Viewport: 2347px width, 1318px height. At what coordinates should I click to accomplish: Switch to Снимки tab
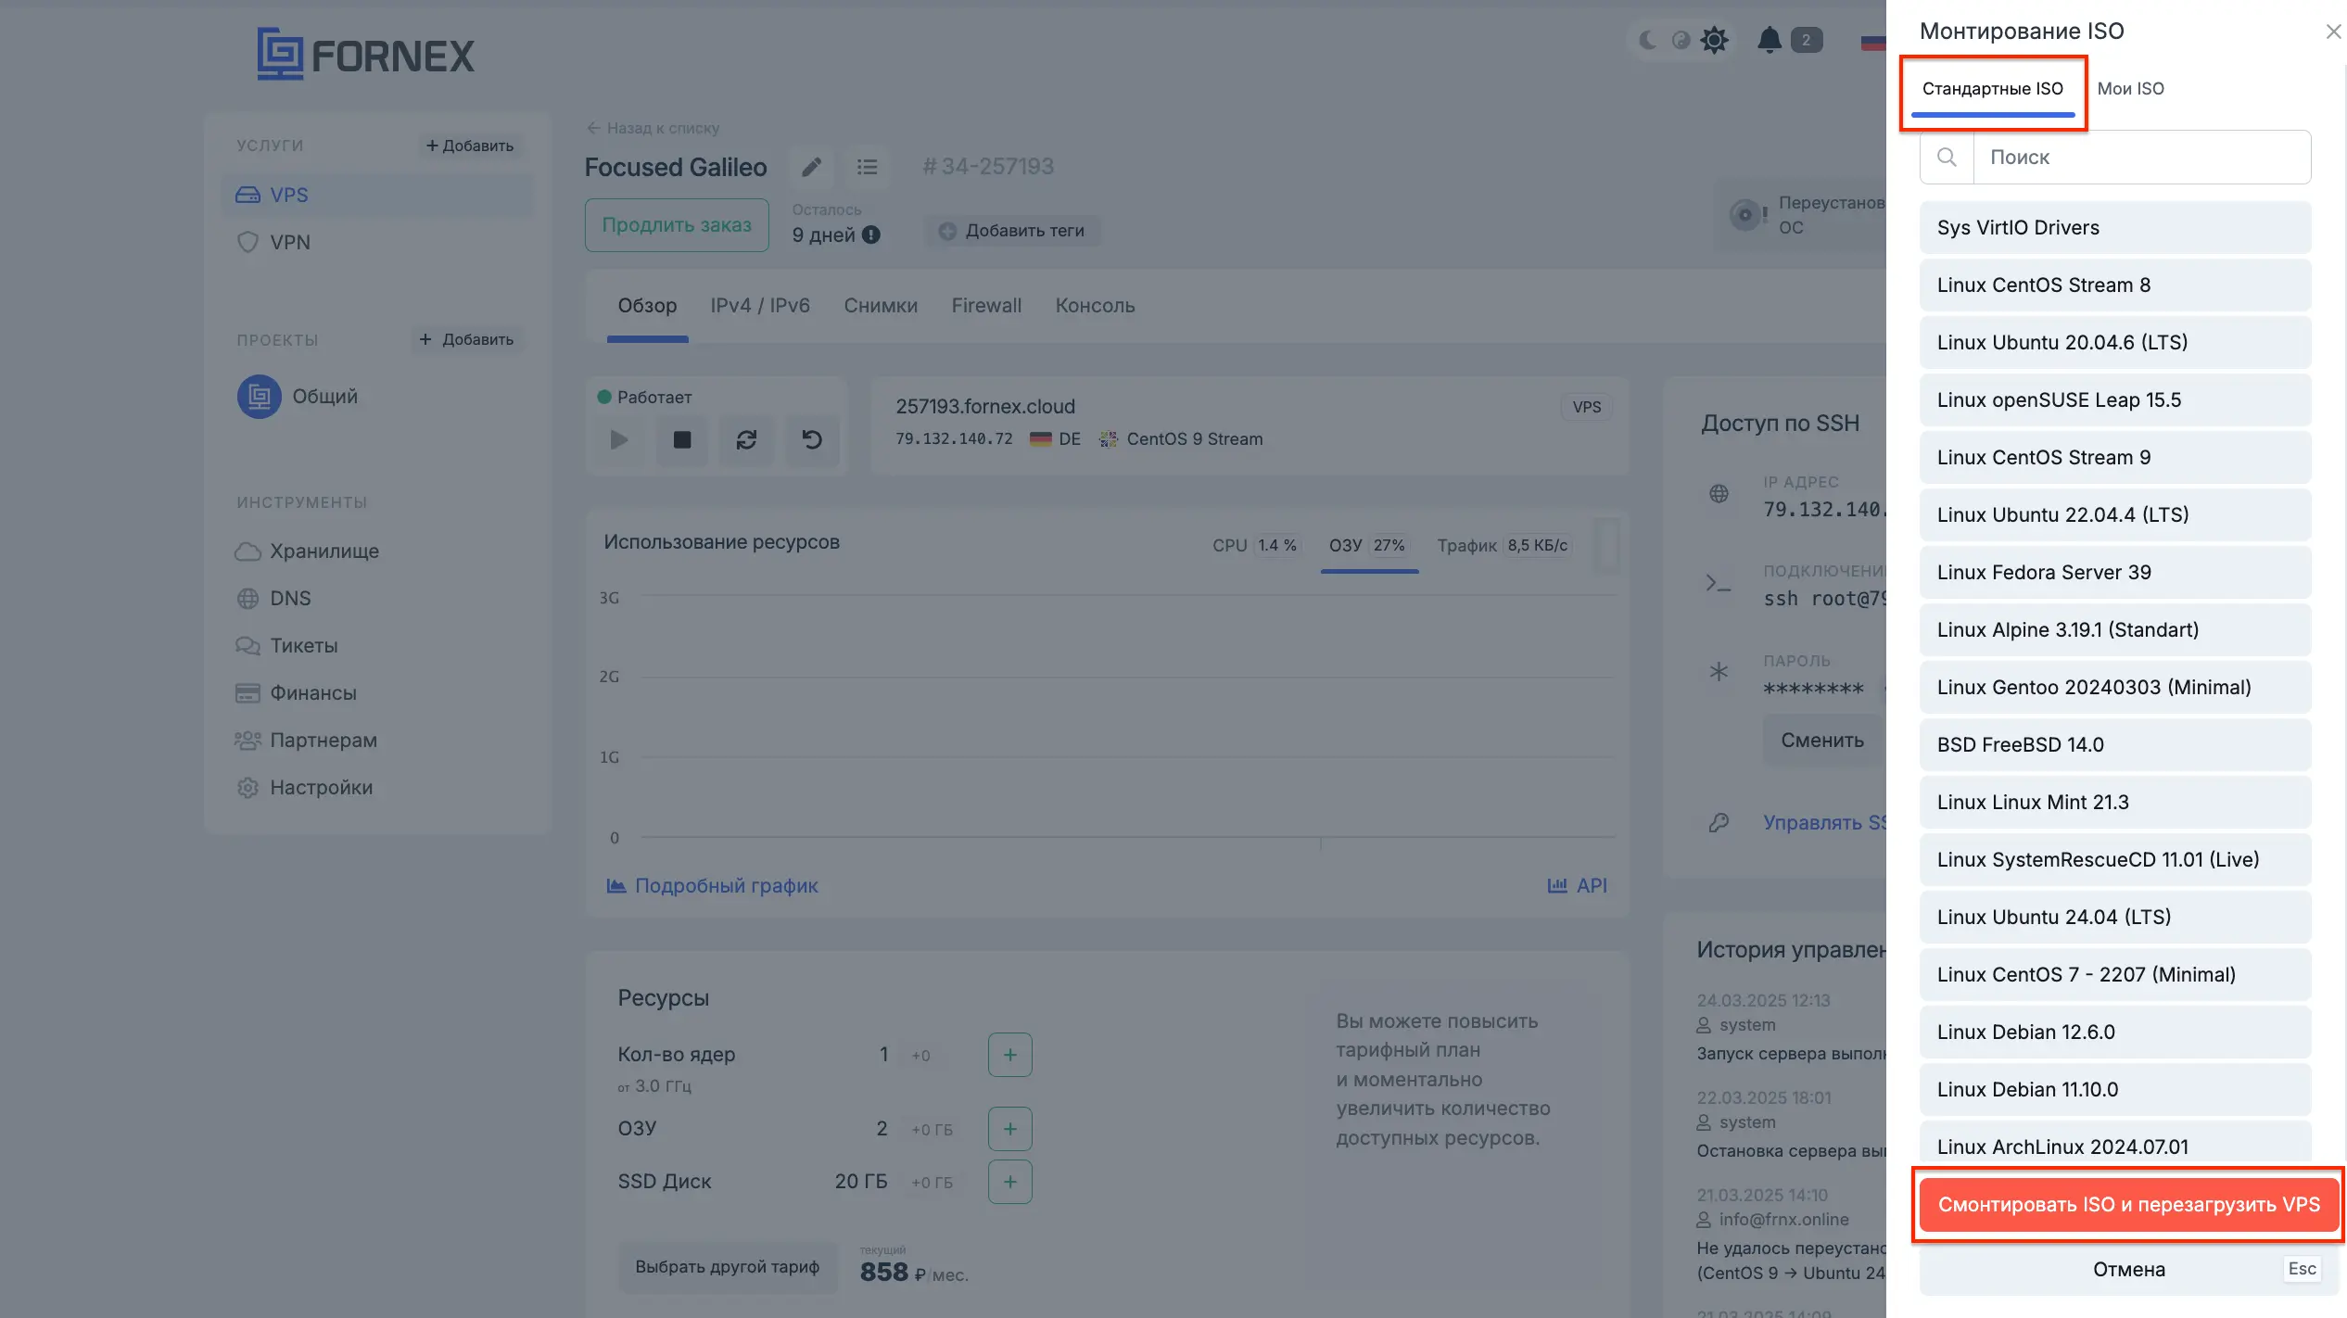[881, 306]
